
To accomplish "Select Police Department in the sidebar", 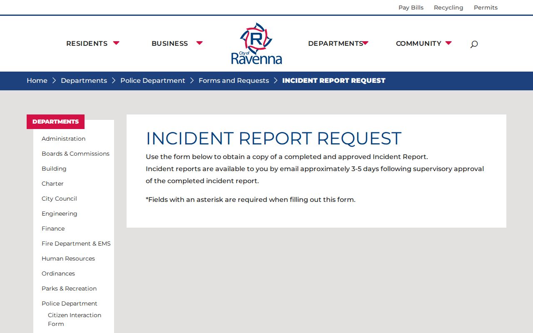I will click(x=70, y=303).
